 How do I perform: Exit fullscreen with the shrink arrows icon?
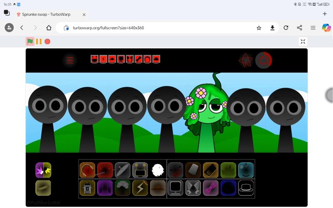(x=303, y=41)
